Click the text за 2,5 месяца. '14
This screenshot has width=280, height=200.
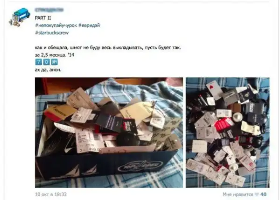(x=55, y=55)
